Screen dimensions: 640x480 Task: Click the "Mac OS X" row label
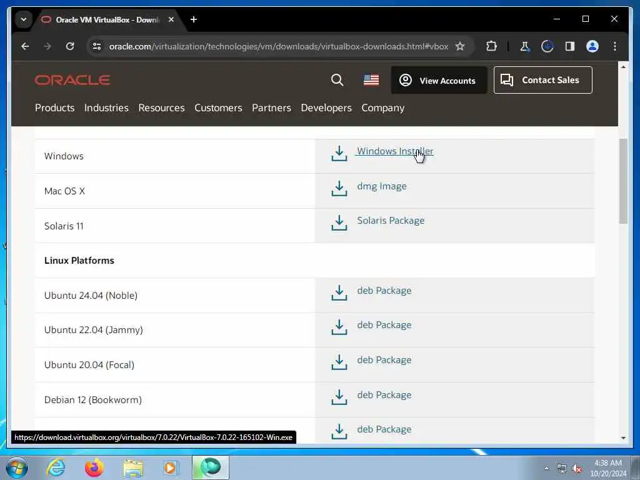click(64, 191)
